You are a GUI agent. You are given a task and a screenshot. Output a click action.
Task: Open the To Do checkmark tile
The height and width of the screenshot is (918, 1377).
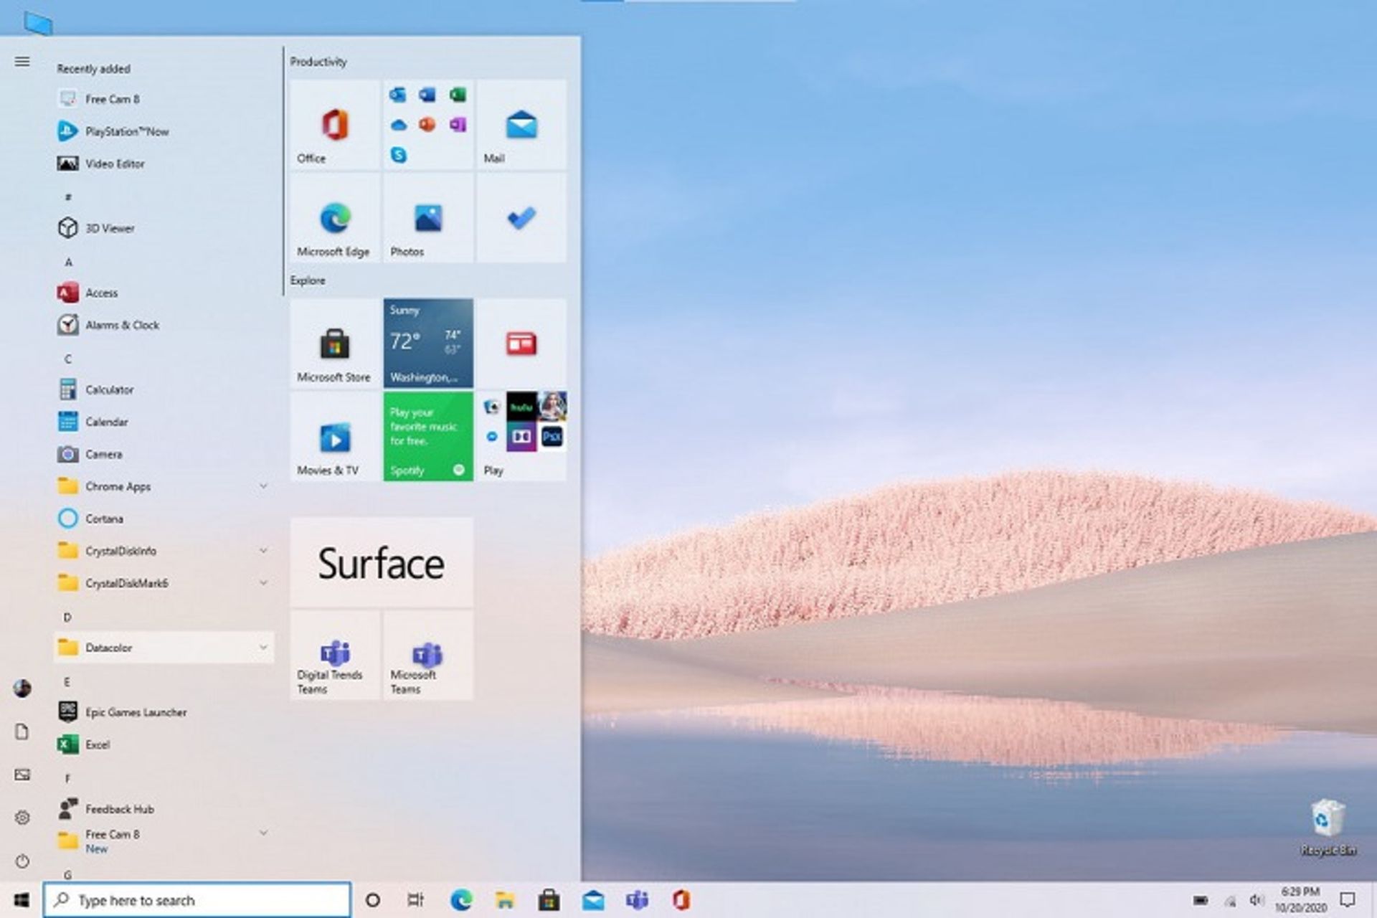[x=521, y=219]
